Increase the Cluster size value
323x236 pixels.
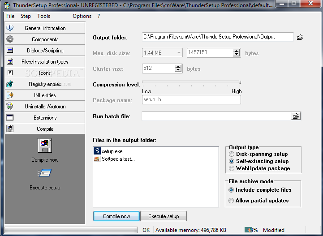coord(178,67)
